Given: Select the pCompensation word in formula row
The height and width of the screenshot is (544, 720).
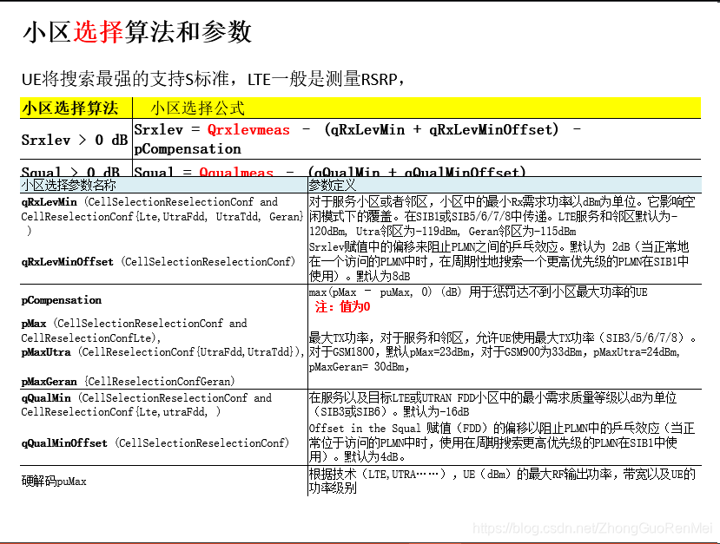Looking at the screenshot, I should point(188,149).
